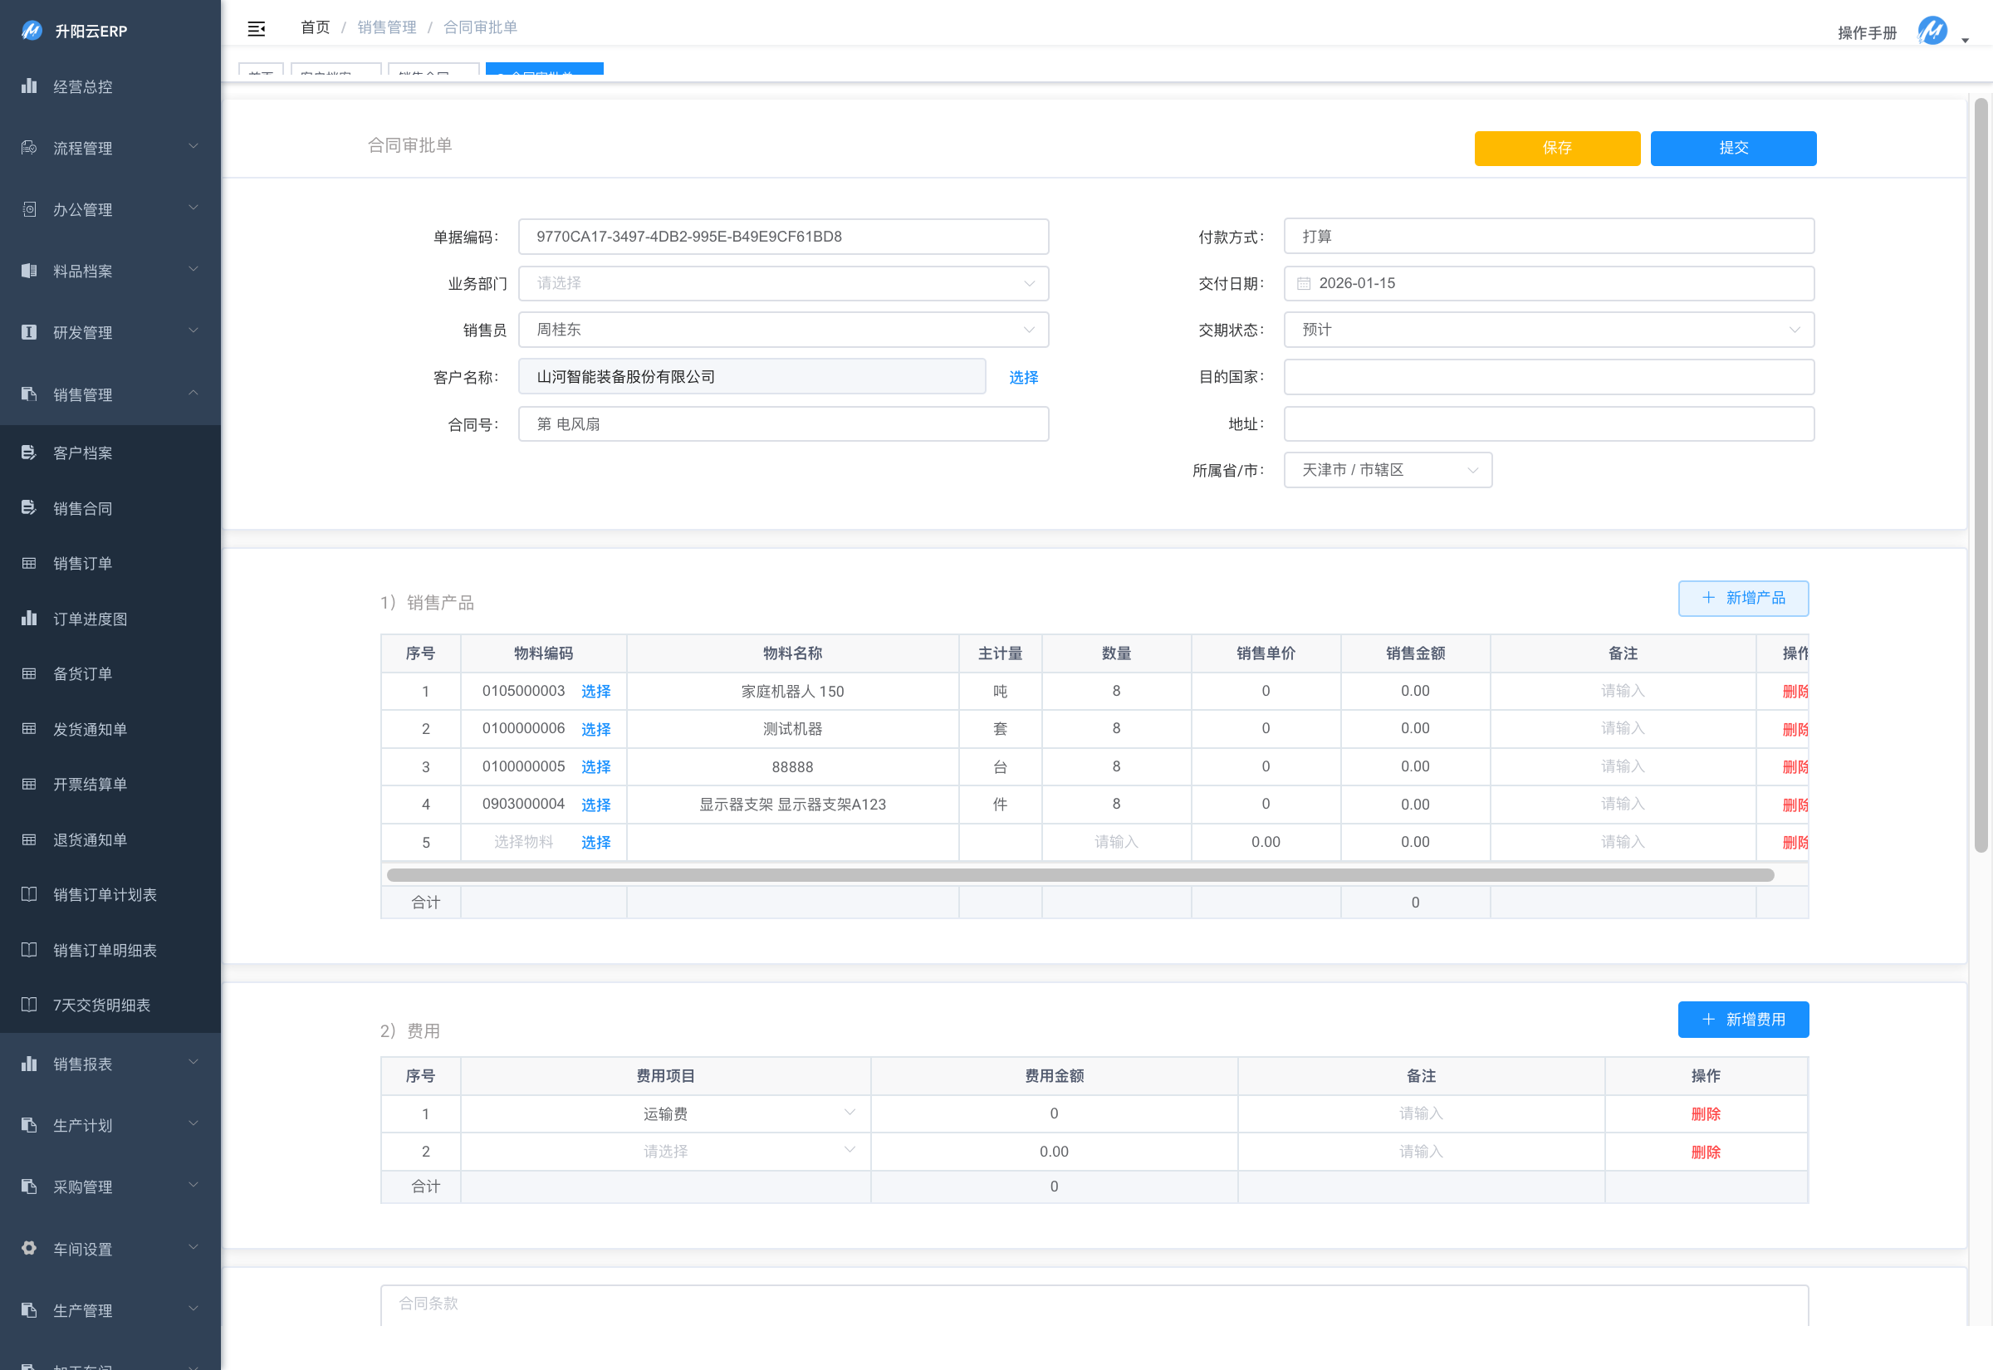Screen dimensions: 1993x1370
Task: Click the 经营总控 bar chart icon
Action: pyautogui.click(x=29, y=86)
